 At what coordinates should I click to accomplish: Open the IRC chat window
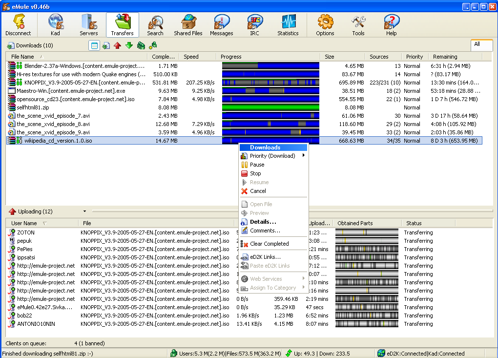(x=254, y=24)
